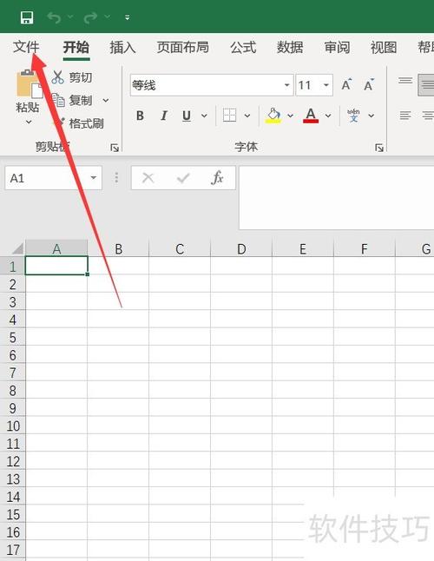Apply the yellow fill color bucket
Screen dimensions: 434x561
tap(273, 115)
